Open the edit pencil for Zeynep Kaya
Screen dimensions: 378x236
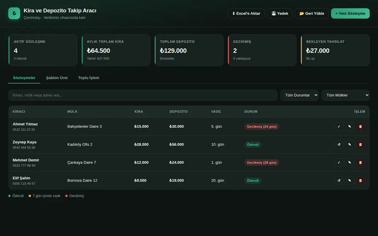pyautogui.click(x=350, y=144)
